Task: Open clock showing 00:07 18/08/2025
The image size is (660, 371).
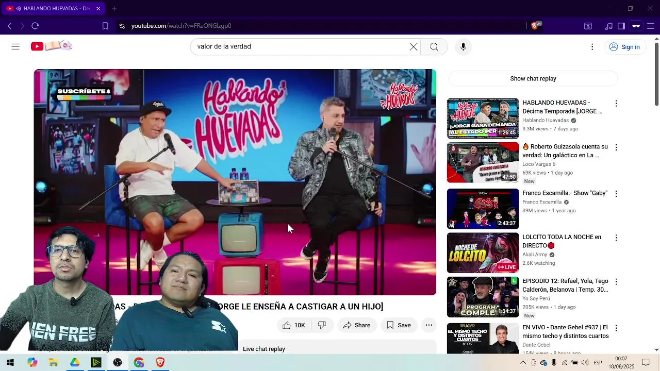Action: (x=621, y=363)
